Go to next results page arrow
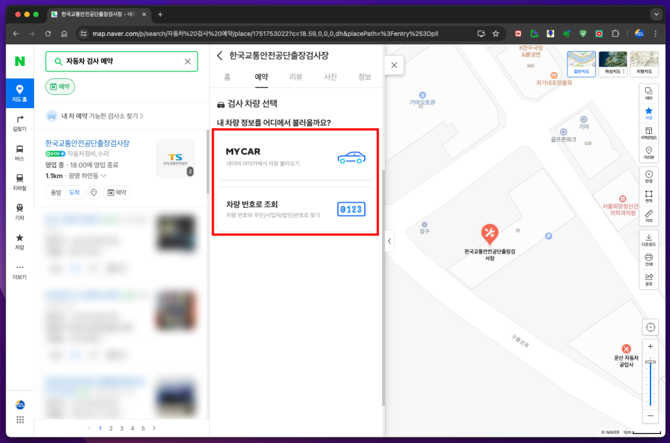The image size is (670, 443). 154,428
